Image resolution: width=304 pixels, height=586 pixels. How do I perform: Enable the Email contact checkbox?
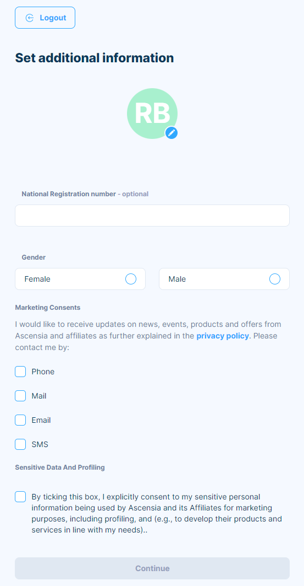coord(20,420)
